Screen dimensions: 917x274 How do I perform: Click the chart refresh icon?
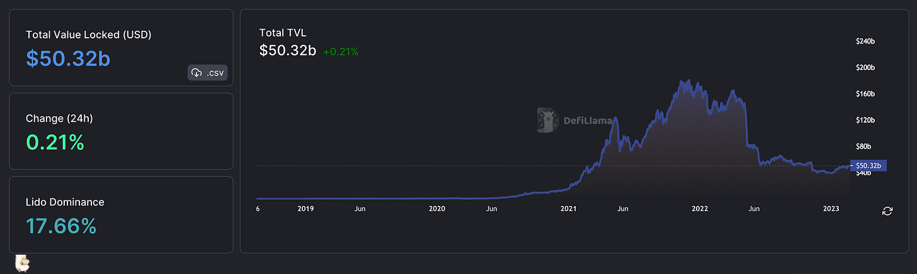click(x=887, y=211)
